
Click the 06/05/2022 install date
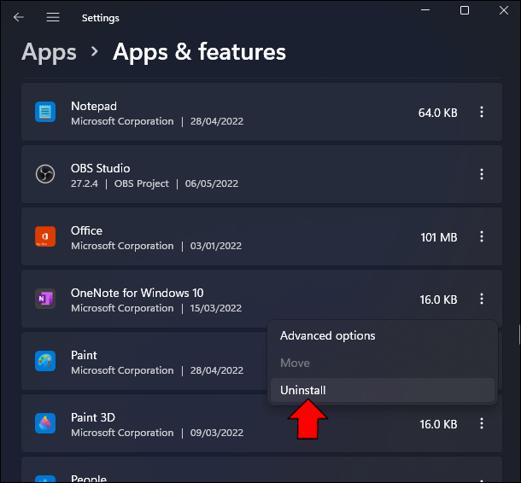tap(212, 183)
